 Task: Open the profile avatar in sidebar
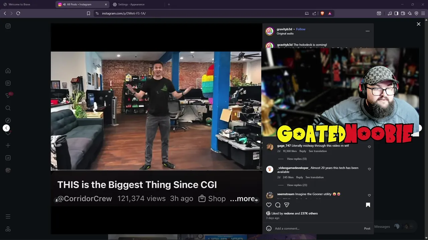tap(8, 170)
